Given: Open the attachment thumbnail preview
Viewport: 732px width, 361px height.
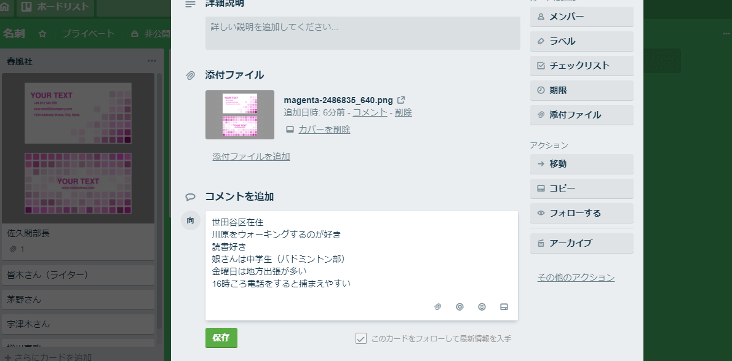Looking at the screenshot, I should 240,115.
